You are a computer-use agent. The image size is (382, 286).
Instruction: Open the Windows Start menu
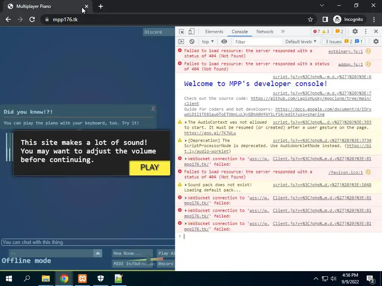tap(9, 279)
